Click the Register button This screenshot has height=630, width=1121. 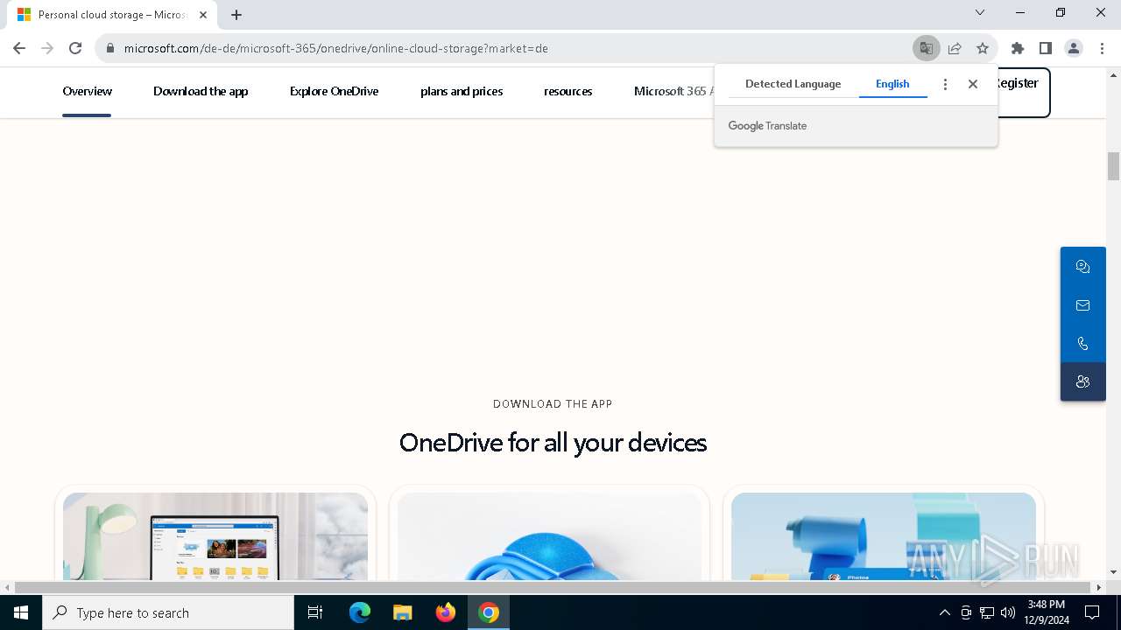(x=1022, y=91)
